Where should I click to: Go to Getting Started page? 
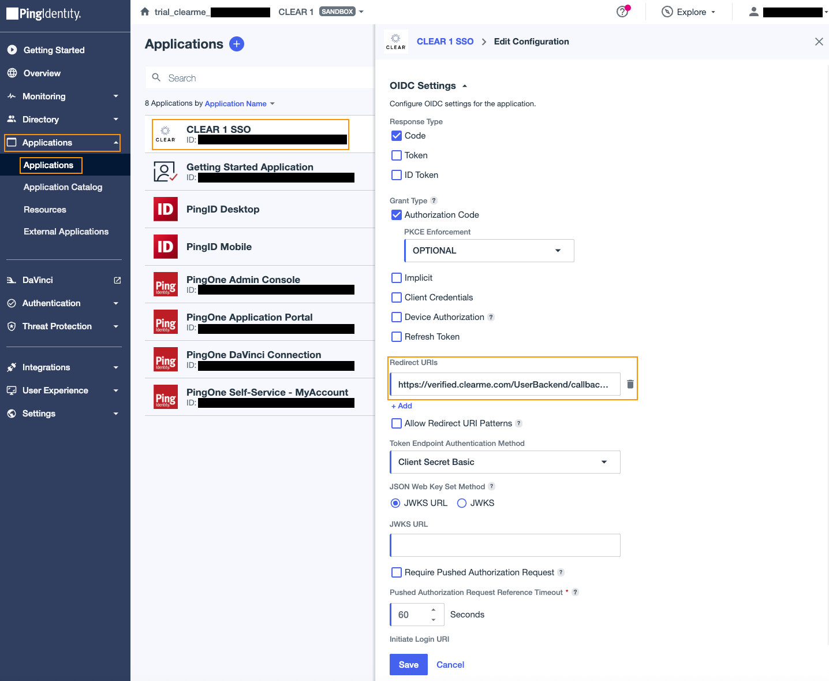click(54, 50)
